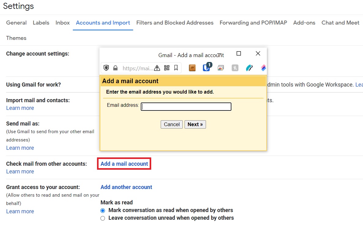363x228 pixels.
Task: Click 'Enter the email address you would like to add.'
Action: 160,92
